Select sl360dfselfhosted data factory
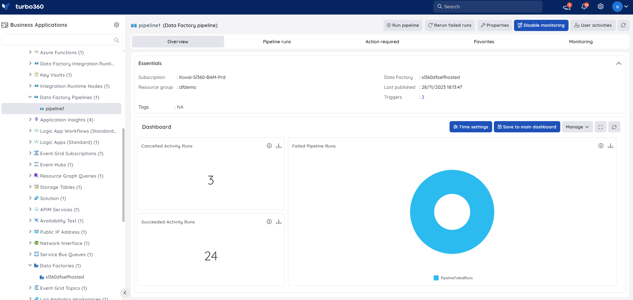The height and width of the screenshot is (300, 633). click(x=64, y=277)
